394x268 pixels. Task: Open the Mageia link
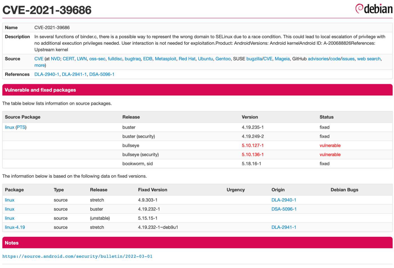pos(282,59)
